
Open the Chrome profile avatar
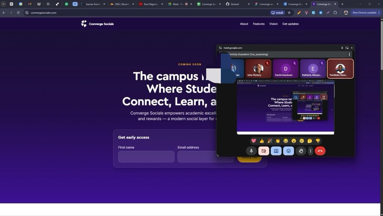pos(346,13)
